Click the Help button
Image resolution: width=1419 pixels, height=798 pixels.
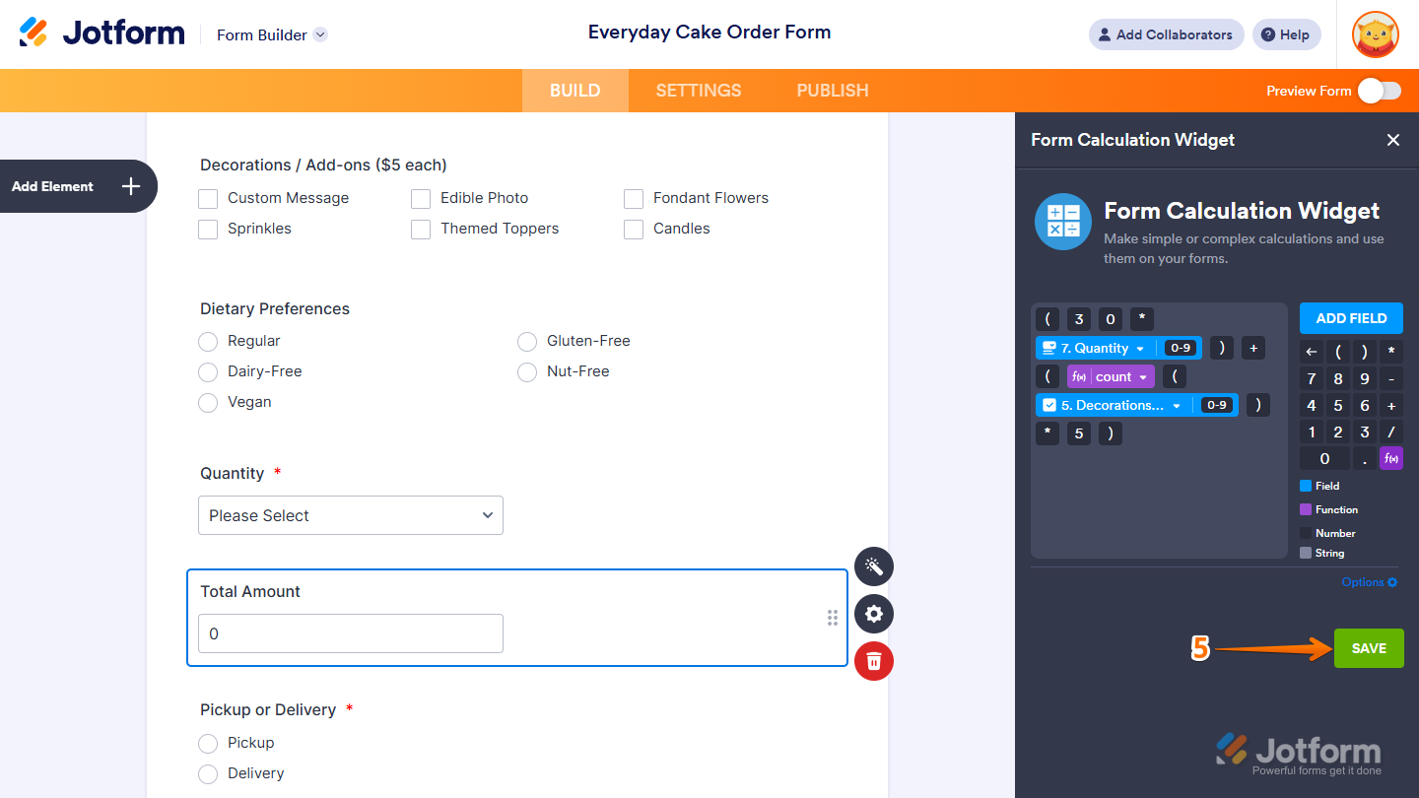(1286, 34)
